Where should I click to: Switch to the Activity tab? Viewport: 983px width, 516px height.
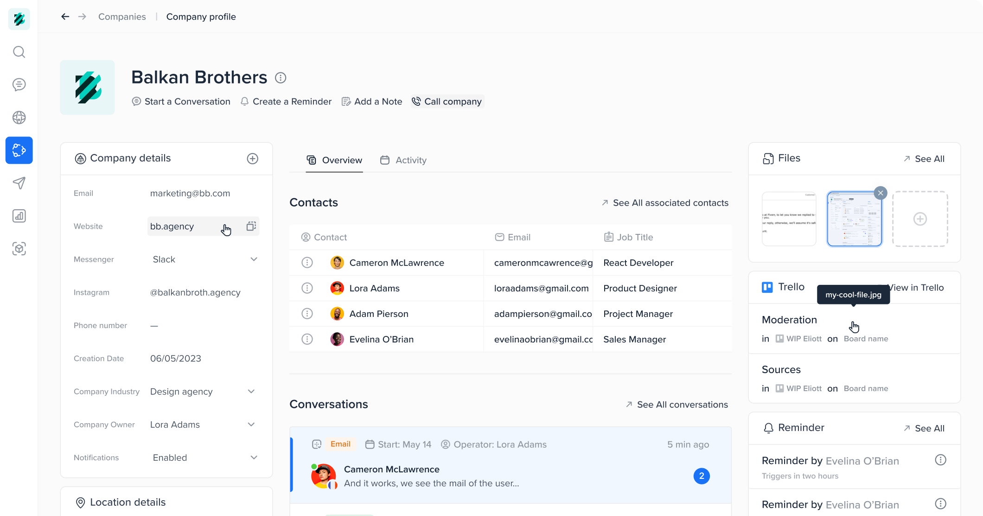coord(412,160)
